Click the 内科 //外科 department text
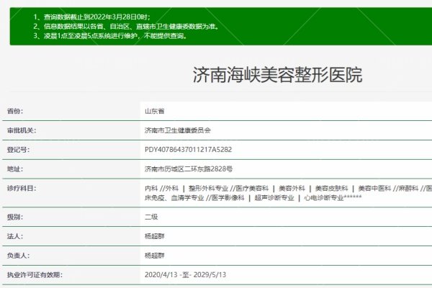The height and width of the screenshot is (288, 432). tap(161, 188)
